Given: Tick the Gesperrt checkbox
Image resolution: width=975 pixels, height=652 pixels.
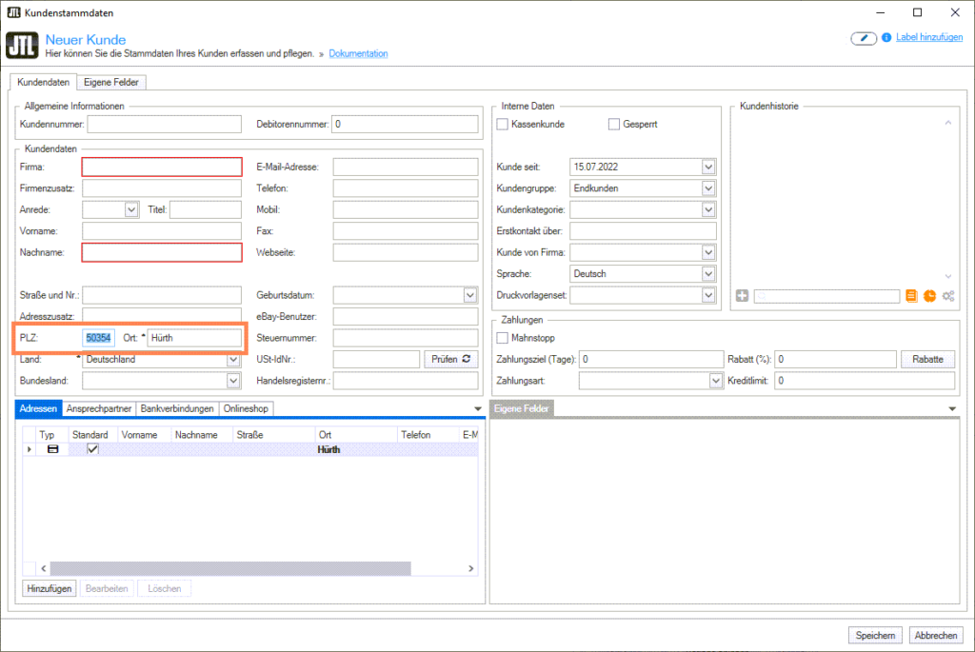Looking at the screenshot, I should click(614, 125).
